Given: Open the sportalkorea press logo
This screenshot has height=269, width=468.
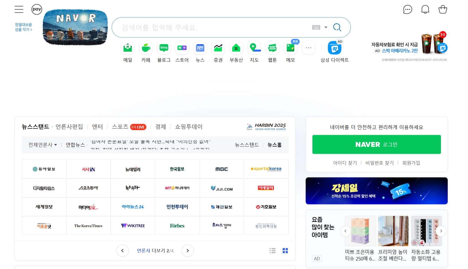Looking at the screenshot, I should 266,169.
